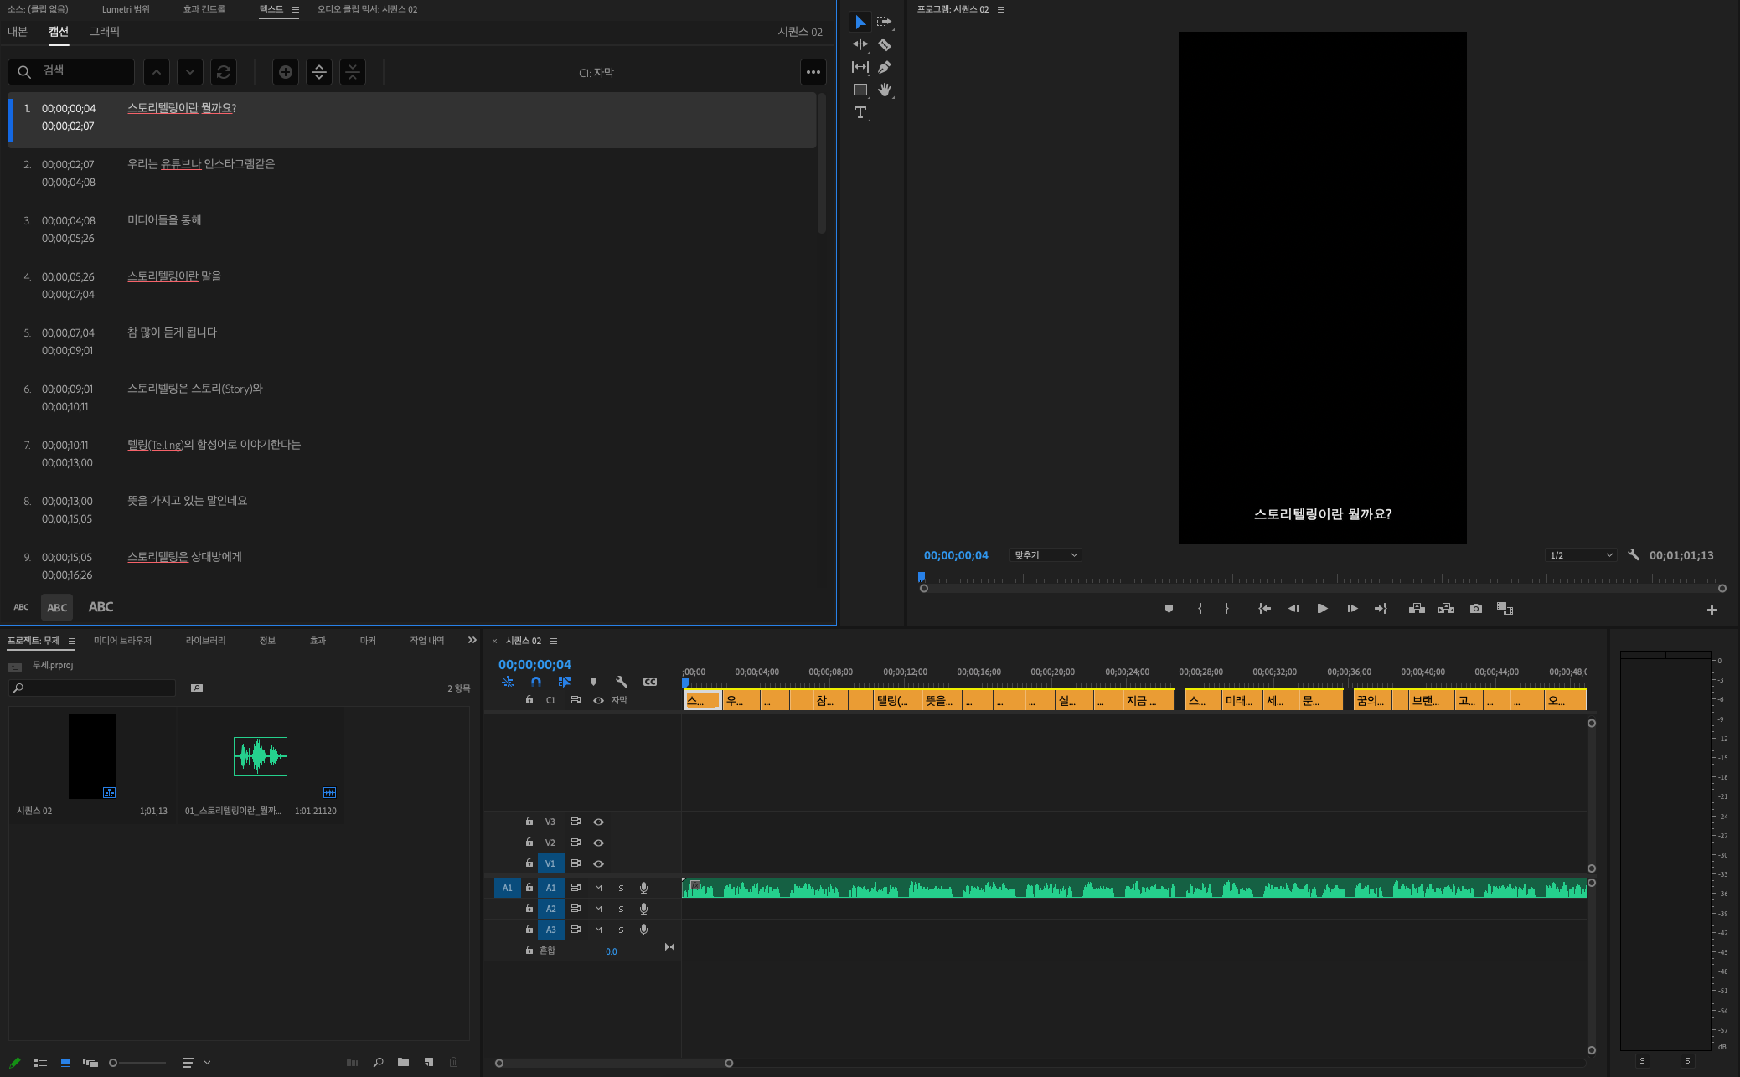Toggle V1 track visibility eye
Screen dimensions: 1740x1077
(x=598, y=863)
